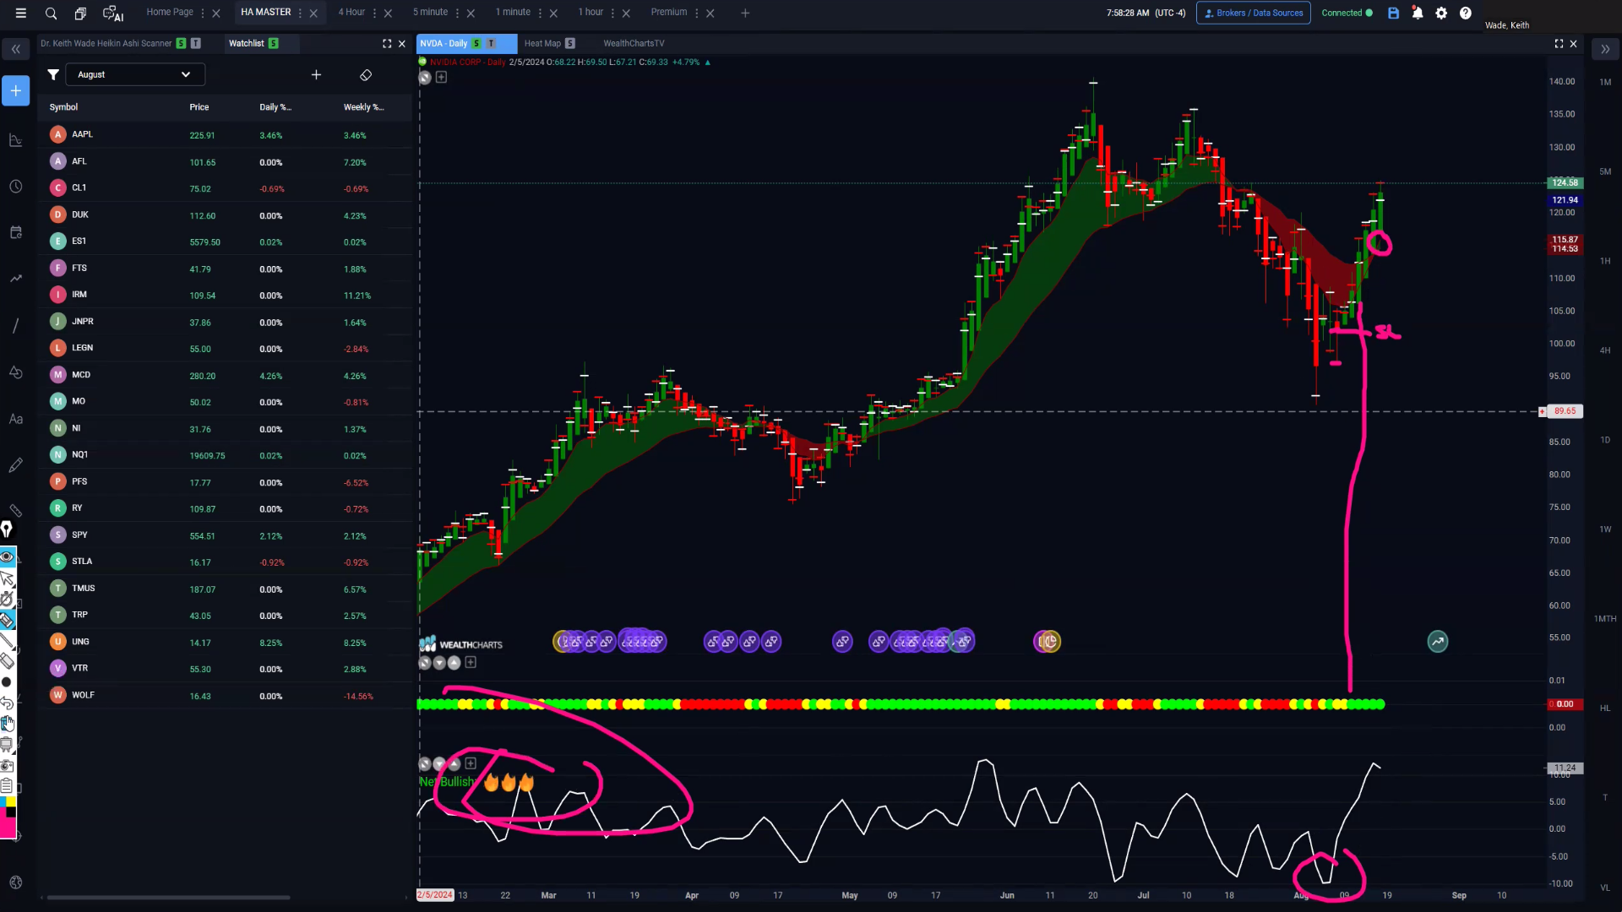
Task: Switch to the 1 hour tab
Action: tap(591, 12)
